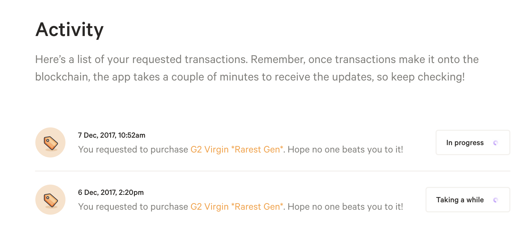530x233 pixels.
Task: Open G2 Virgin Rarest Gen link from 6 Dec
Action: coord(237,207)
